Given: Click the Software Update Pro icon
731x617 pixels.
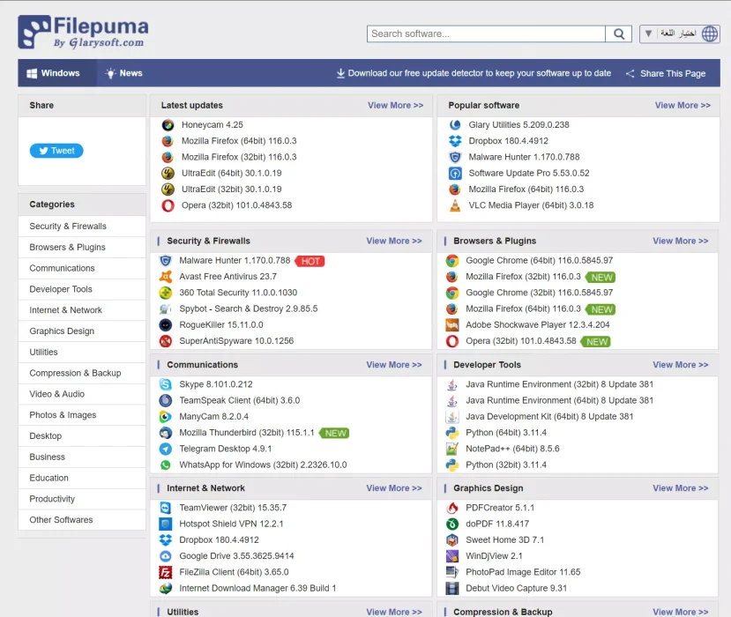Looking at the screenshot, I should click(455, 174).
